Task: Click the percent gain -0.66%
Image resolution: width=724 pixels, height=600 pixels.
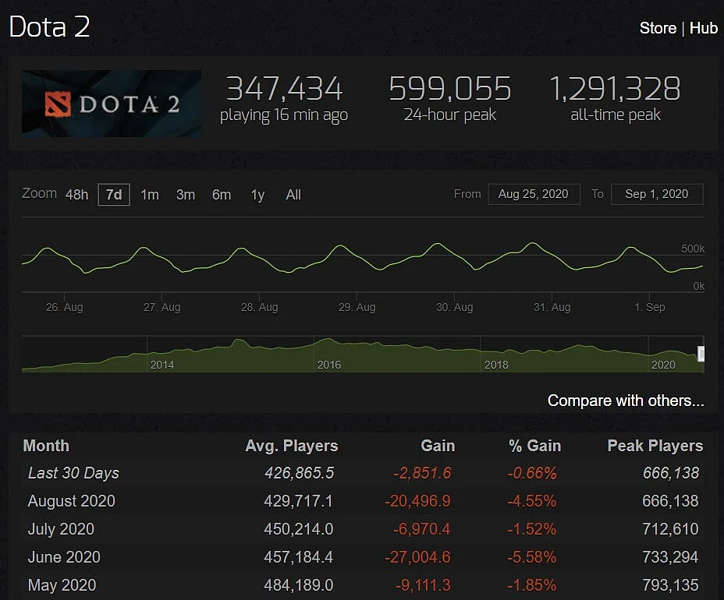Action: [x=532, y=473]
